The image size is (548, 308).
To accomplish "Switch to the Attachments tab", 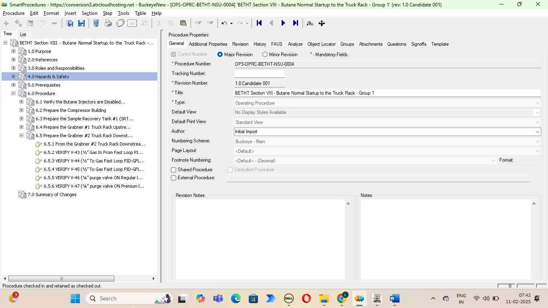I will (x=371, y=44).
